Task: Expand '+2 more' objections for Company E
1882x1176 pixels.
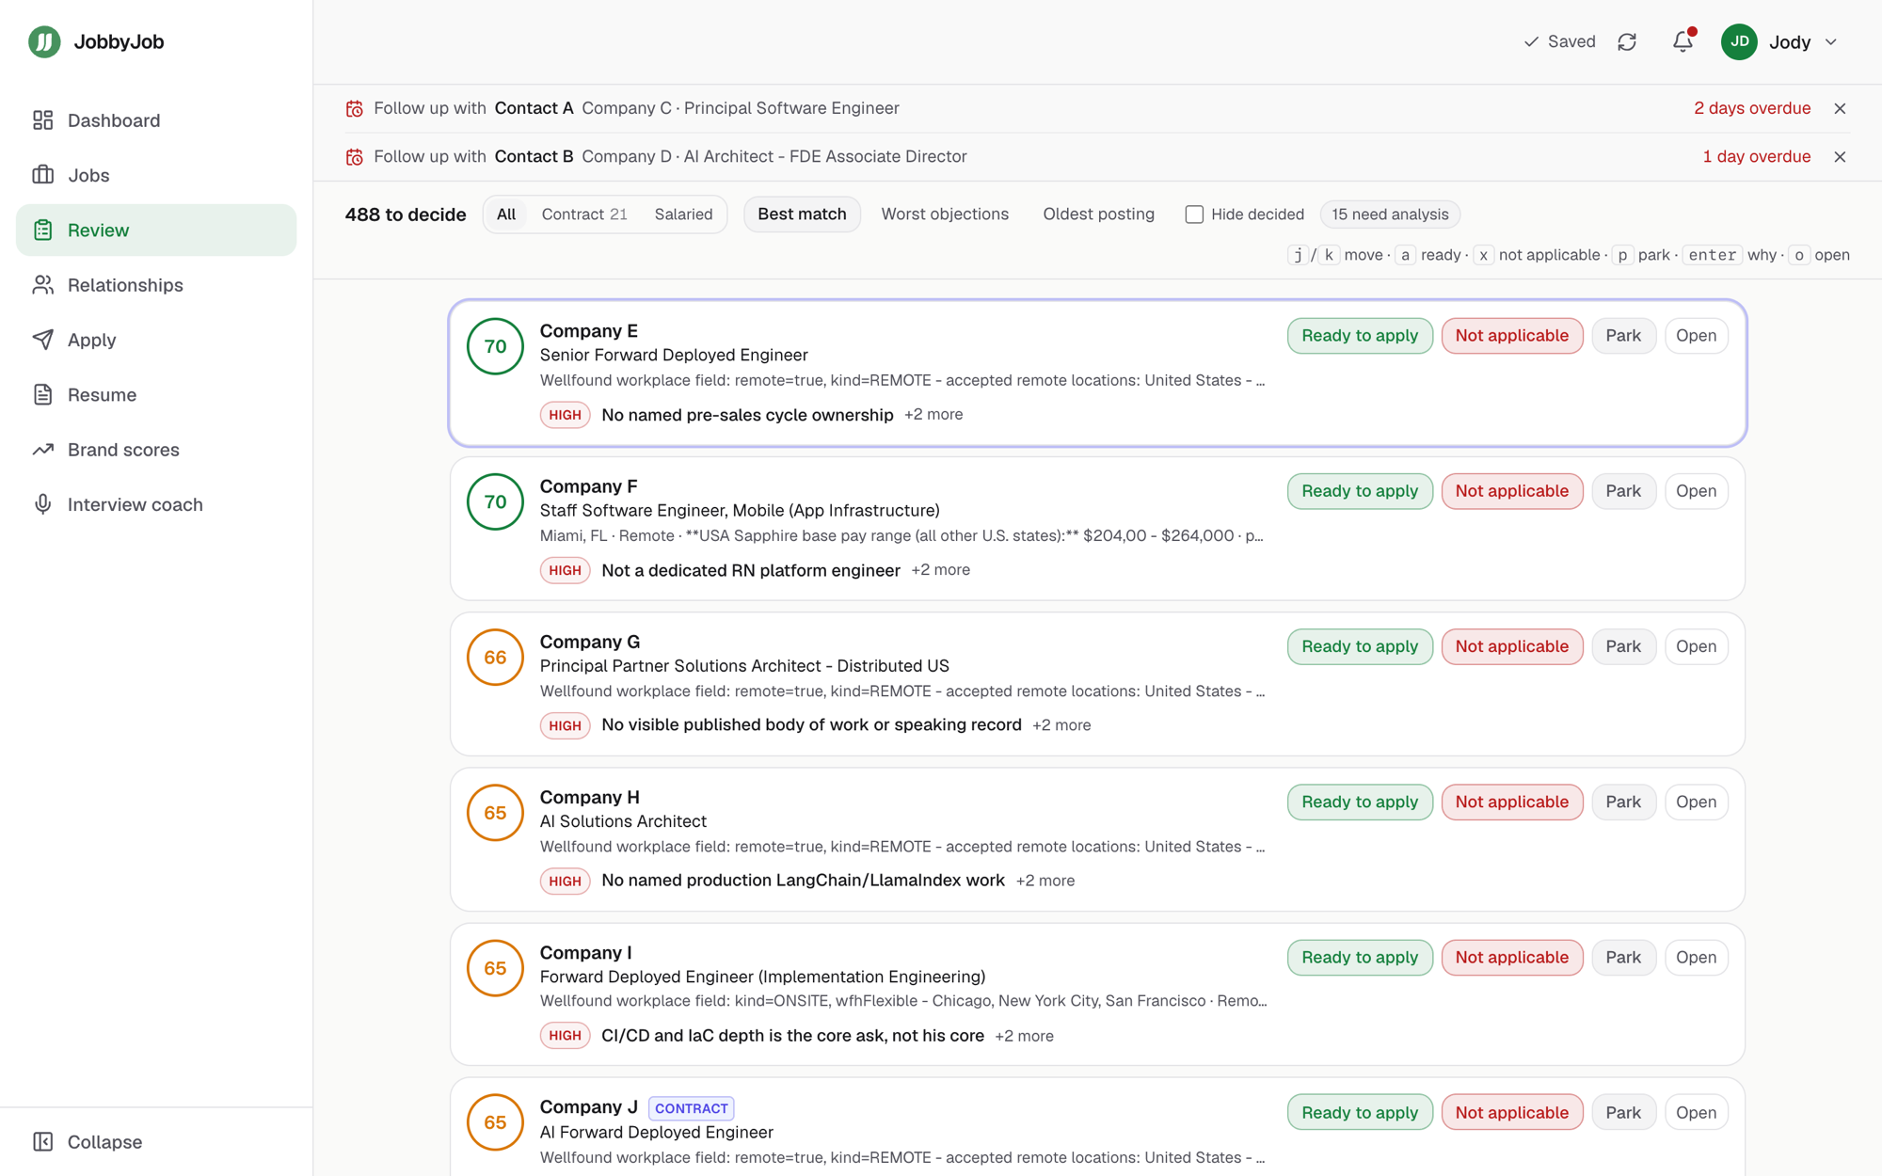Action: (x=933, y=415)
